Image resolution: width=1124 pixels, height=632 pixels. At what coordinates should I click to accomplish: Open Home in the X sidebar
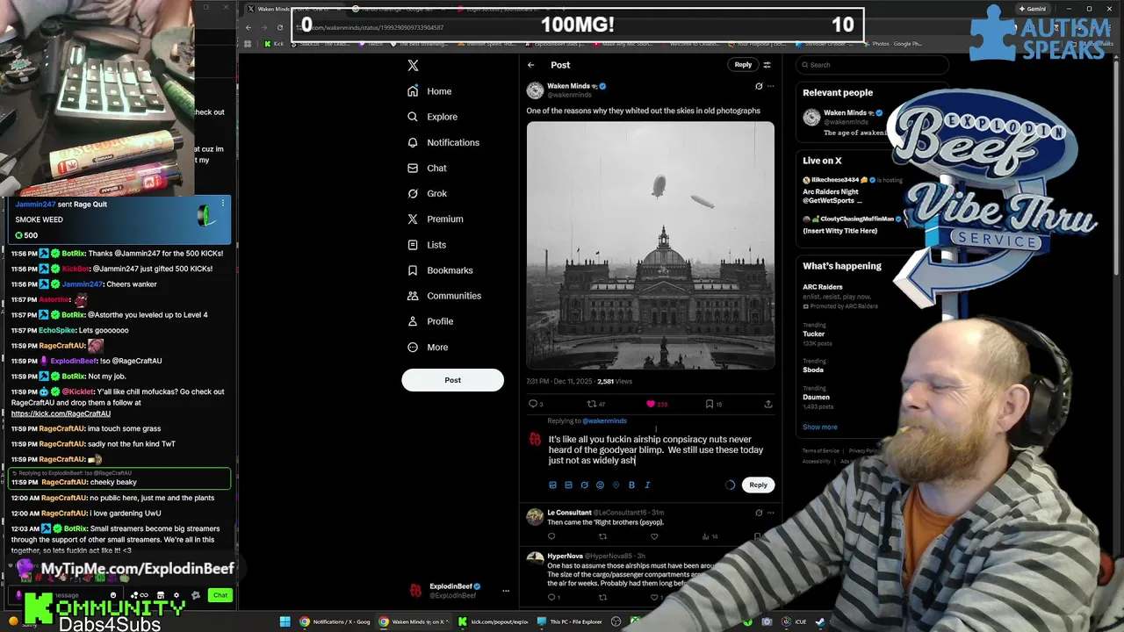429,91
